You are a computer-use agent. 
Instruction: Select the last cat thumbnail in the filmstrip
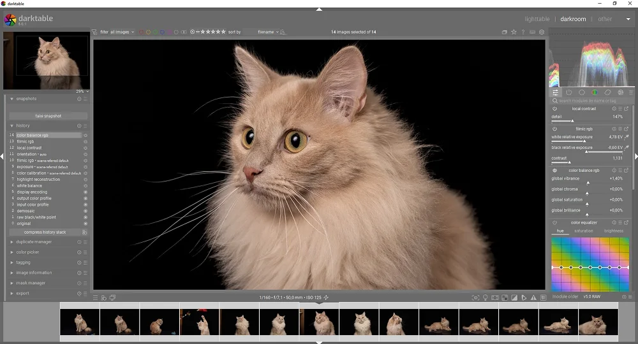[598, 322]
